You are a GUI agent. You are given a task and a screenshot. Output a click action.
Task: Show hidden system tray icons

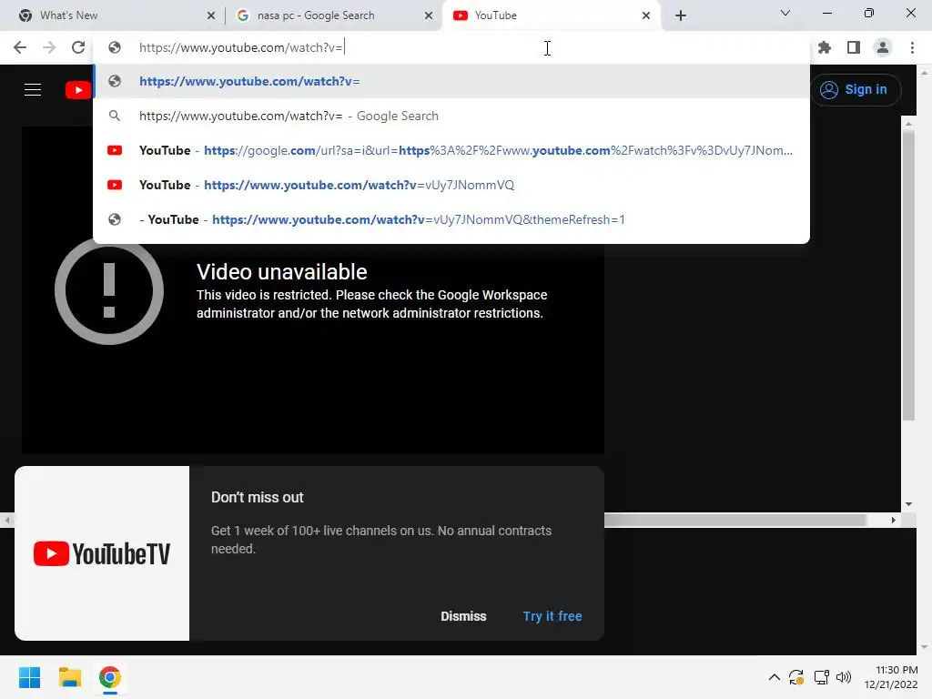(x=774, y=677)
